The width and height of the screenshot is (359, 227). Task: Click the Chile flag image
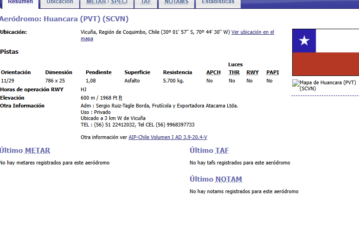pos(325,52)
